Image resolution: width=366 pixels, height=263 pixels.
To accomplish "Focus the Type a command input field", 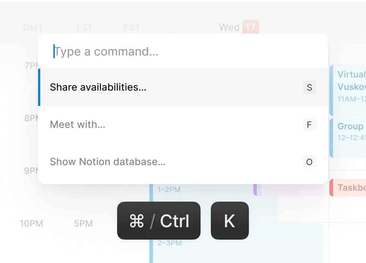I will point(183,52).
